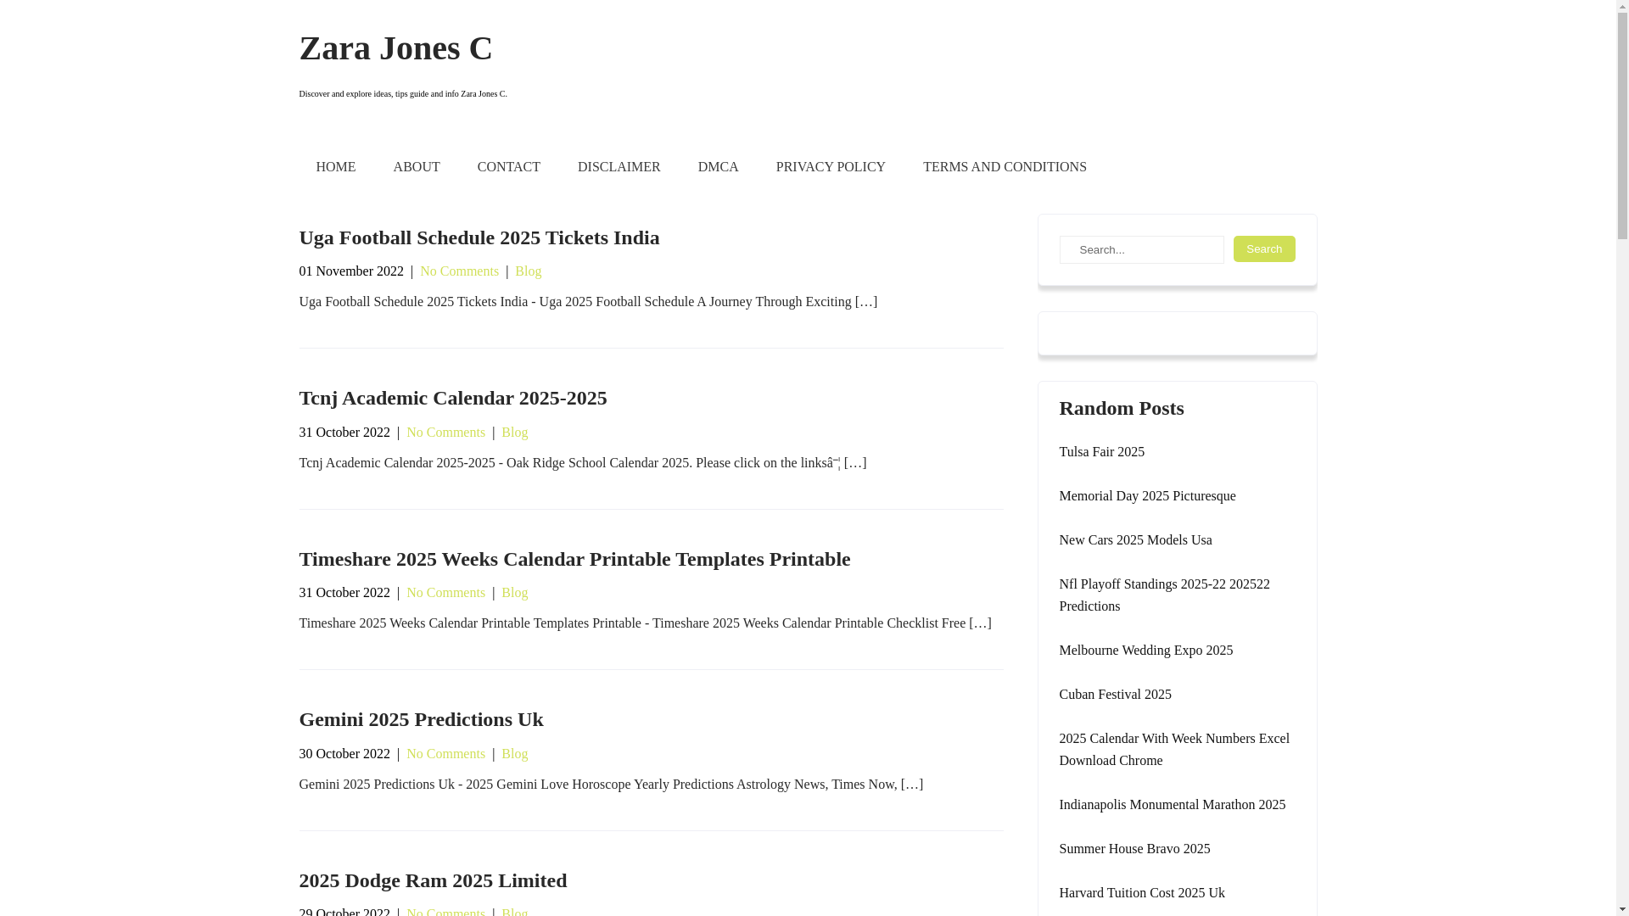Screen dimensions: 1629x916
Task: Go to the HOME menu item
Action: click(336, 167)
